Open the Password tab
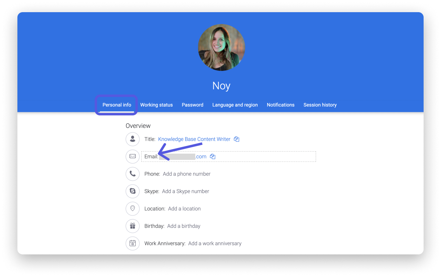 pos(192,105)
